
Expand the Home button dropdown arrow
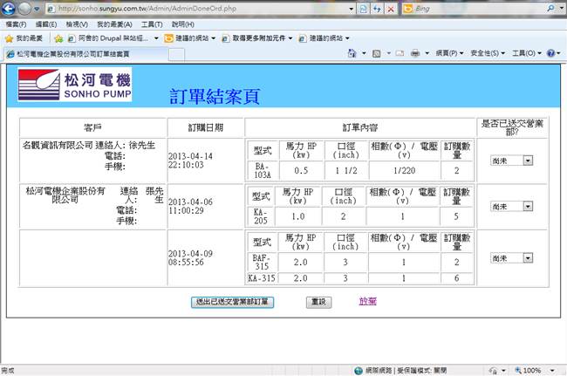click(364, 53)
